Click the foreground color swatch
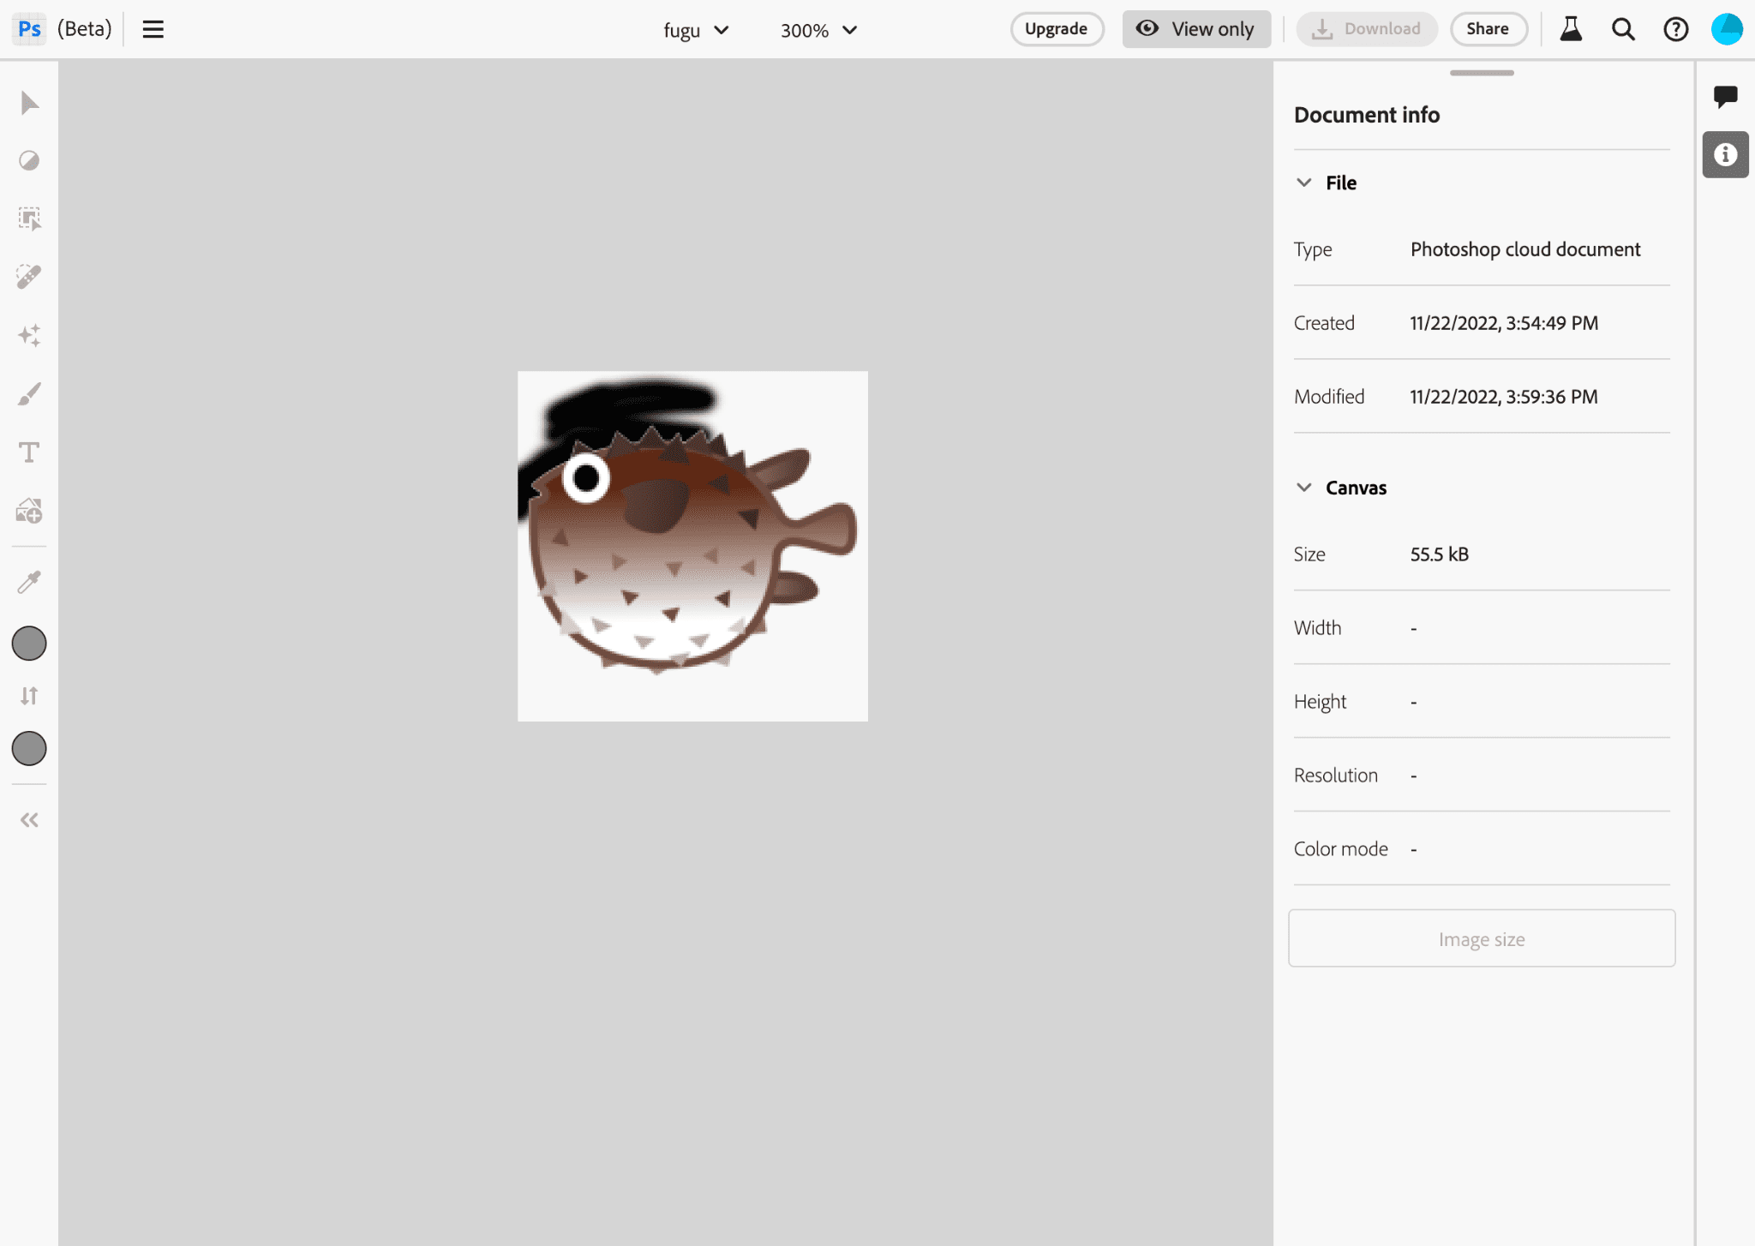 click(30, 644)
